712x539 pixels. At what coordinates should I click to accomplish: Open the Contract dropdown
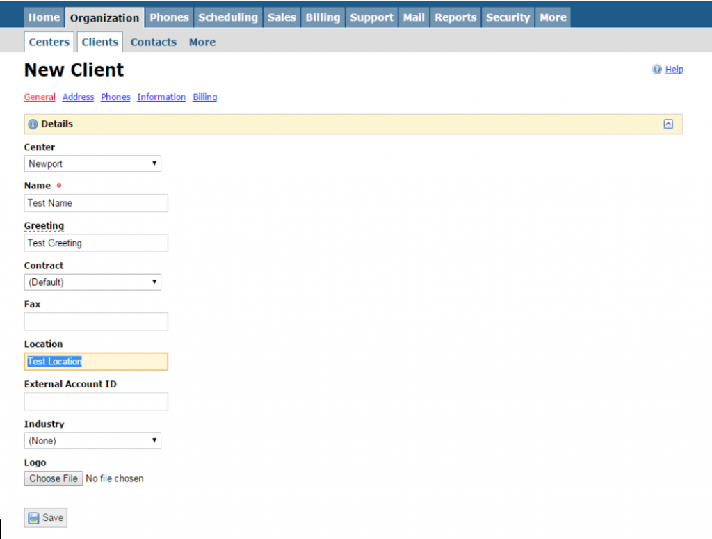(x=92, y=282)
